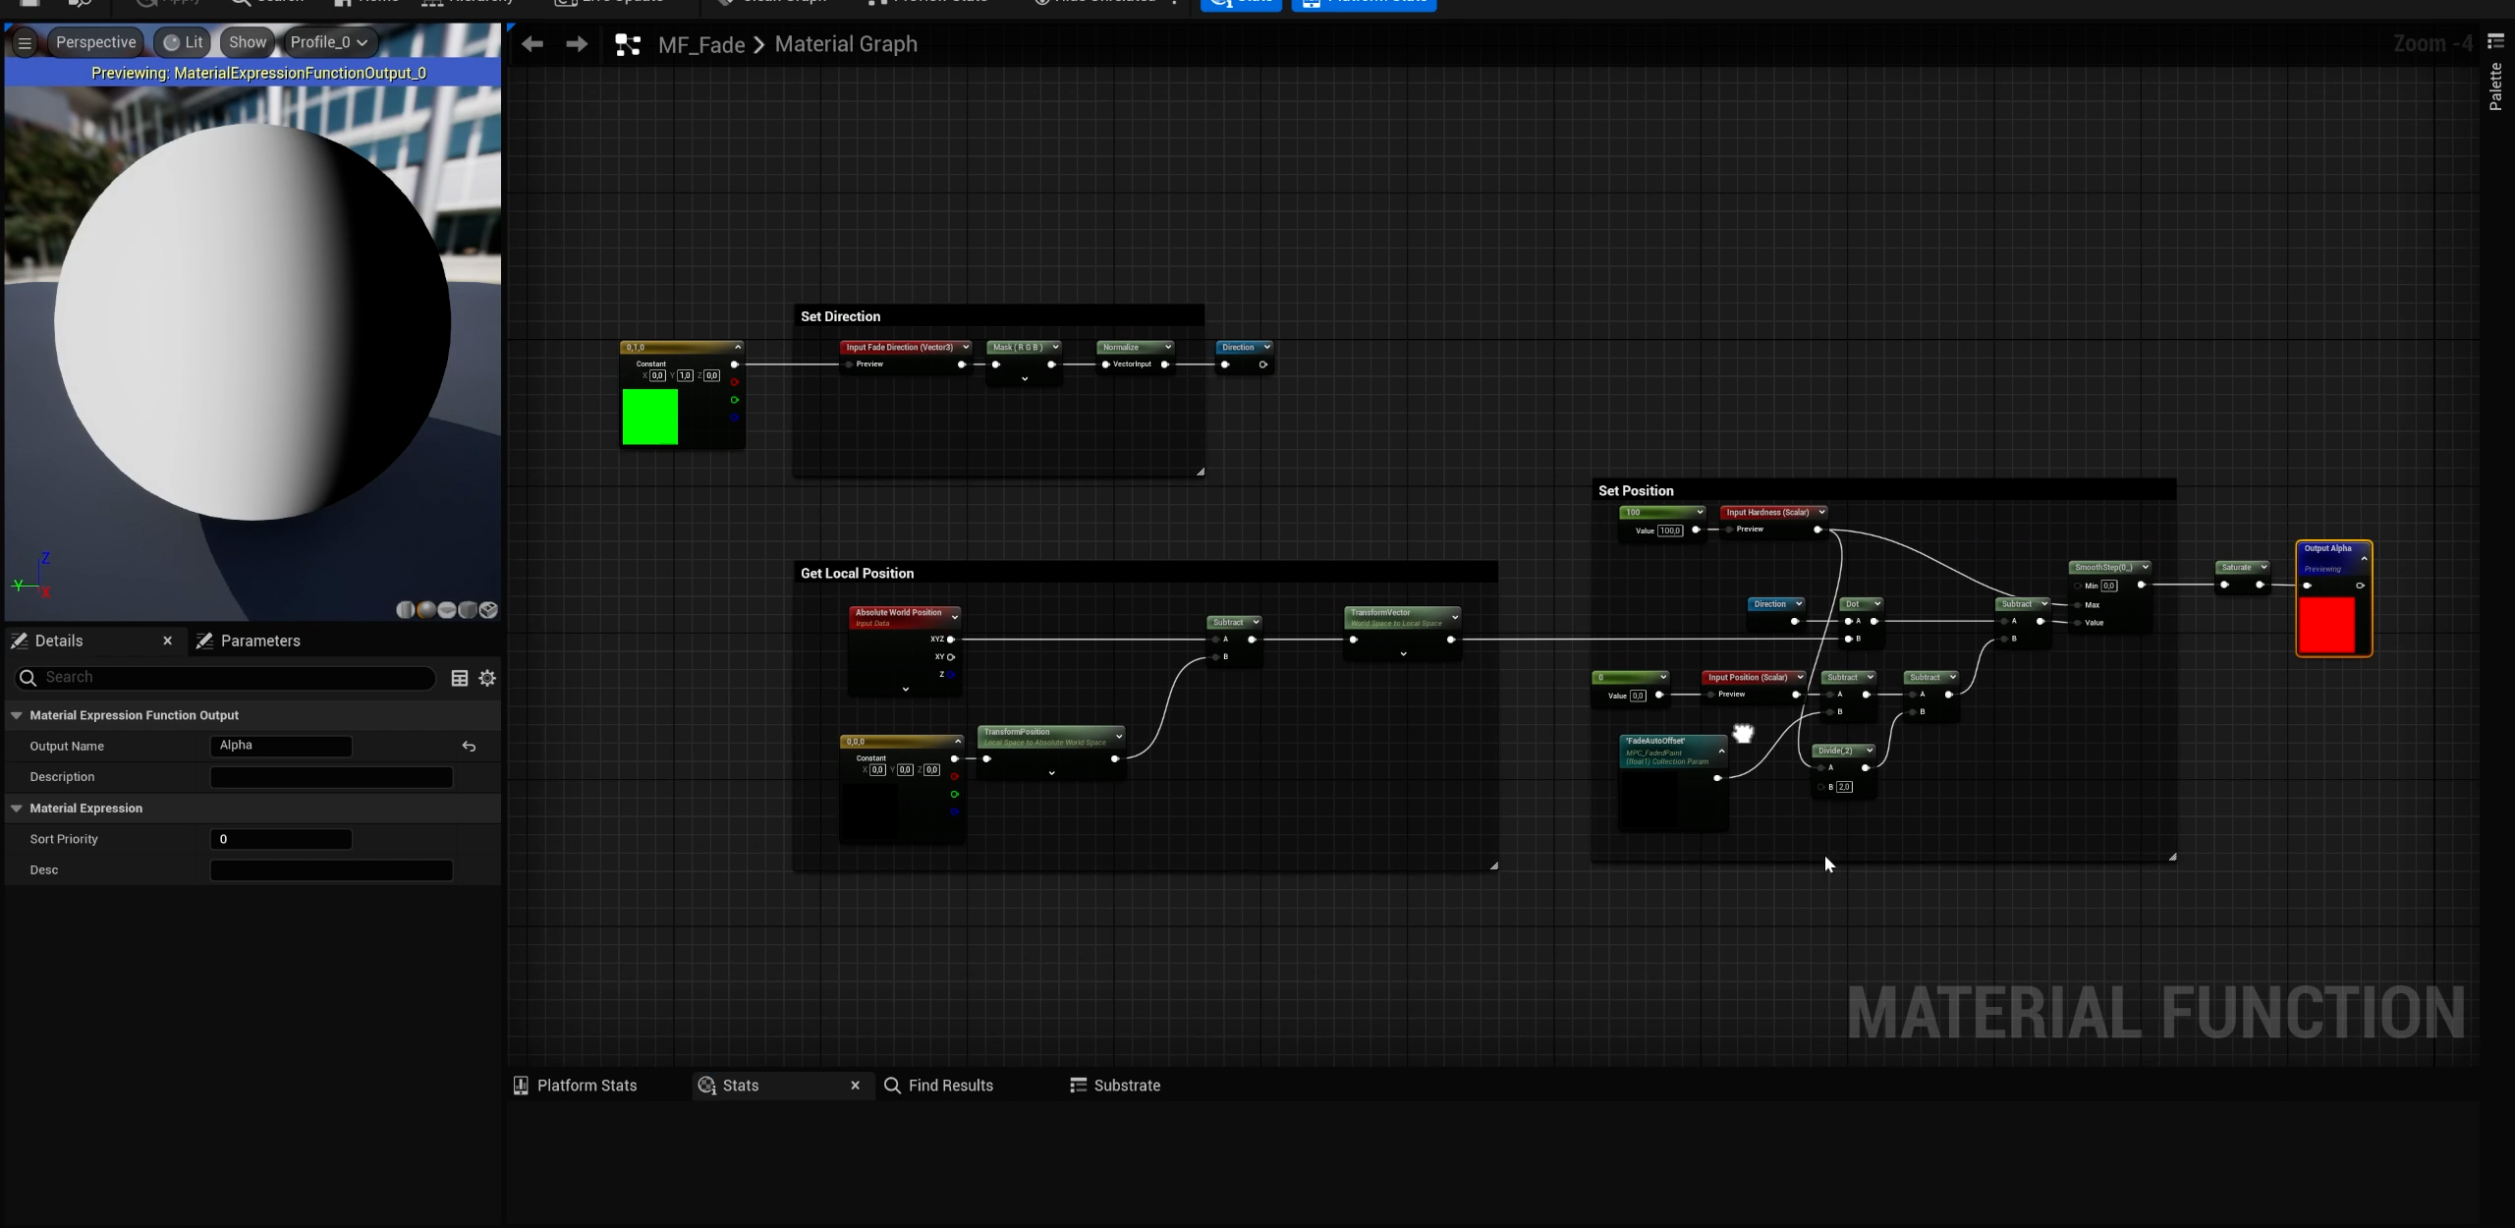This screenshot has width=2515, height=1228.
Task: Open Details panel settings gear
Action: click(487, 678)
